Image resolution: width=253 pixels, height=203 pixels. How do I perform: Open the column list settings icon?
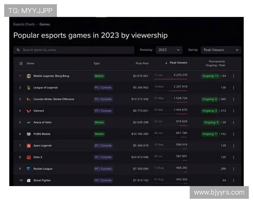(x=21, y=63)
